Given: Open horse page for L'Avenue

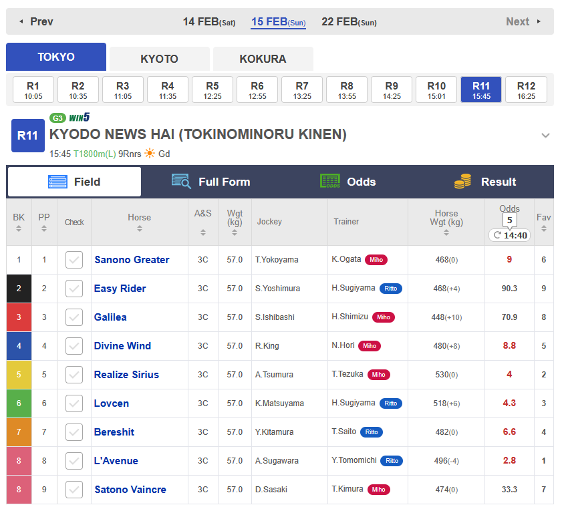Looking at the screenshot, I should tap(116, 461).
